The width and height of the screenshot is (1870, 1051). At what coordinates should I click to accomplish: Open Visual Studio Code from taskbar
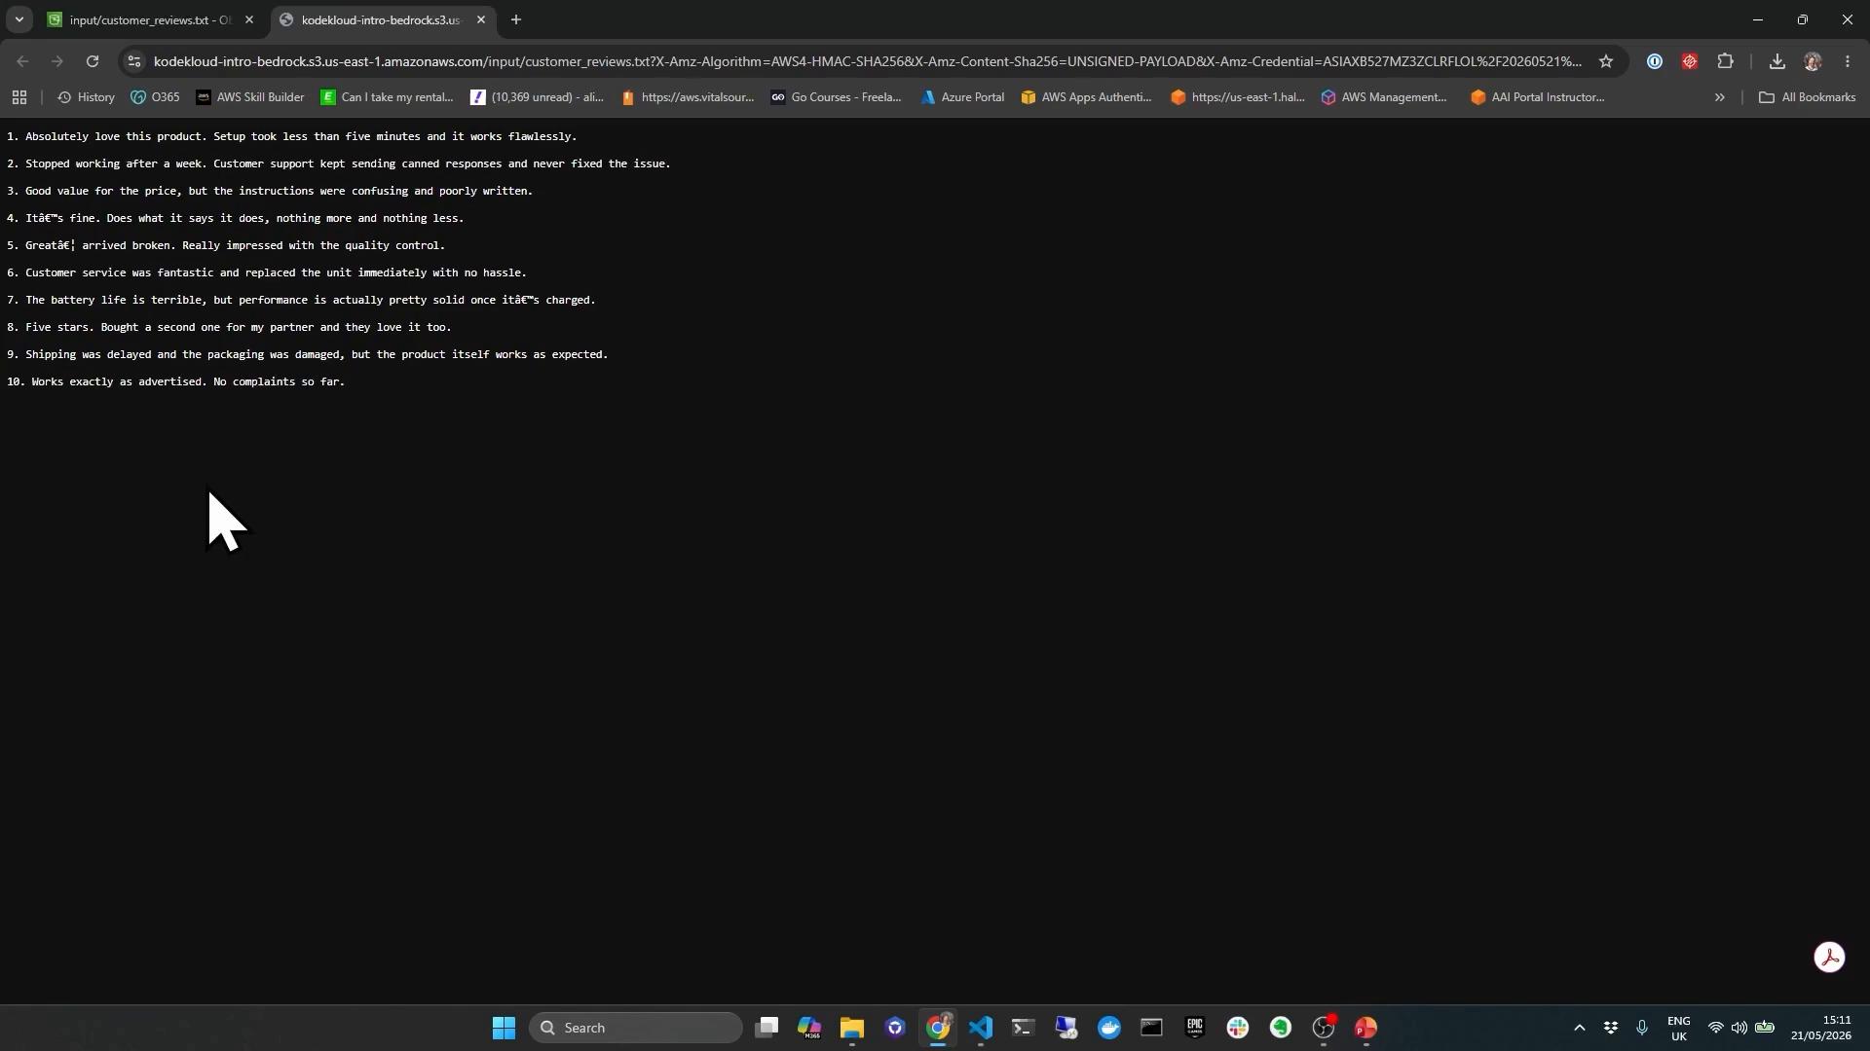tap(981, 1028)
